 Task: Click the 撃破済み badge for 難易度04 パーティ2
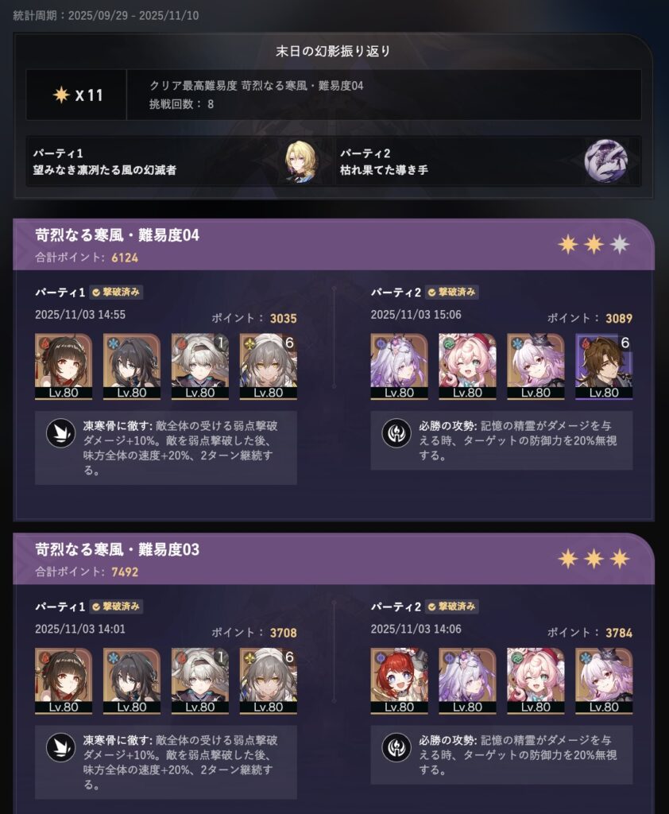tap(452, 293)
